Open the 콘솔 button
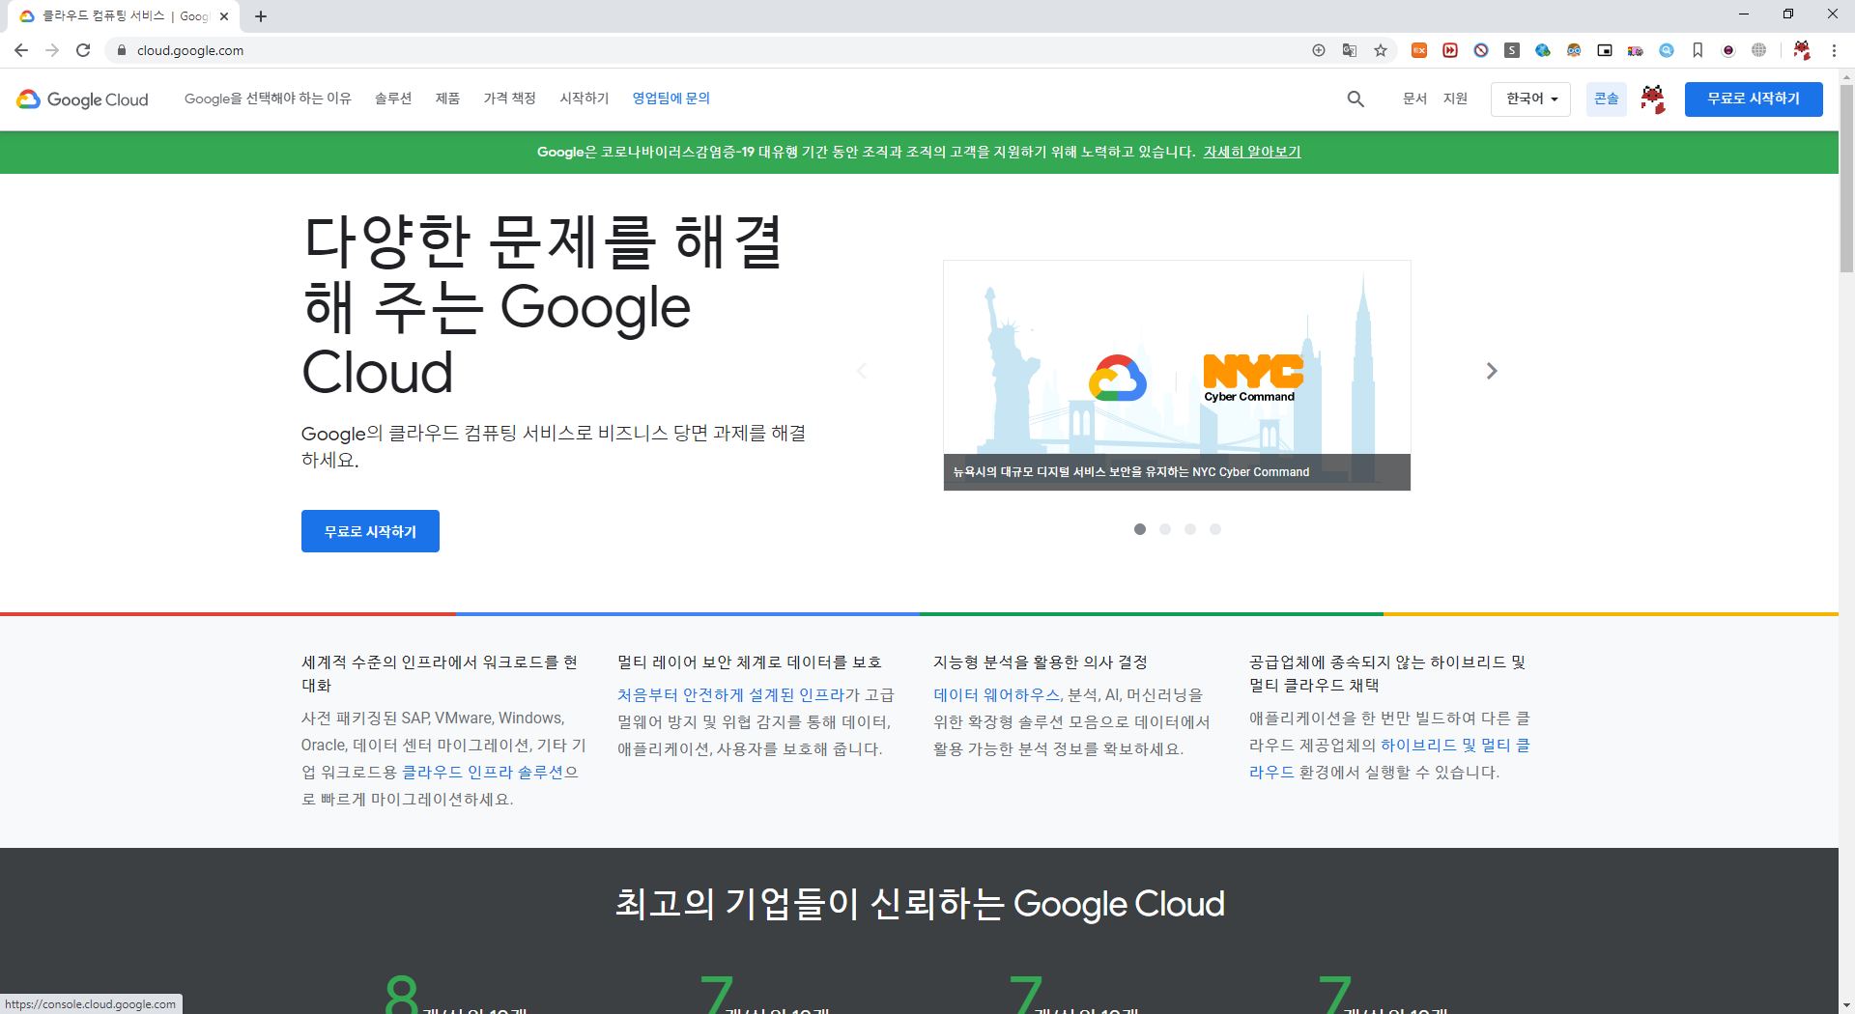The width and height of the screenshot is (1855, 1014). pos(1606,99)
